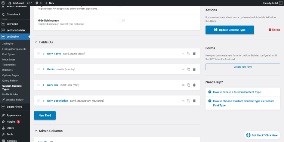Viewport: 284px width, 142px height.
Task: Duplicate the Media field
Action: click(189, 69)
